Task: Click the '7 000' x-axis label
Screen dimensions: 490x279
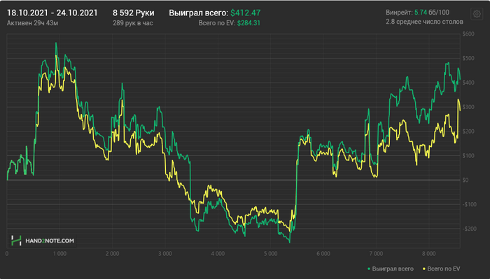Action: point(377,254)
